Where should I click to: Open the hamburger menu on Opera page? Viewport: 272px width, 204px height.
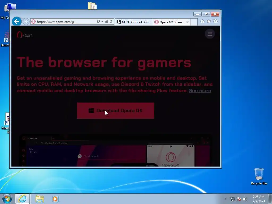pyautogui.click(x=210, y=34)
